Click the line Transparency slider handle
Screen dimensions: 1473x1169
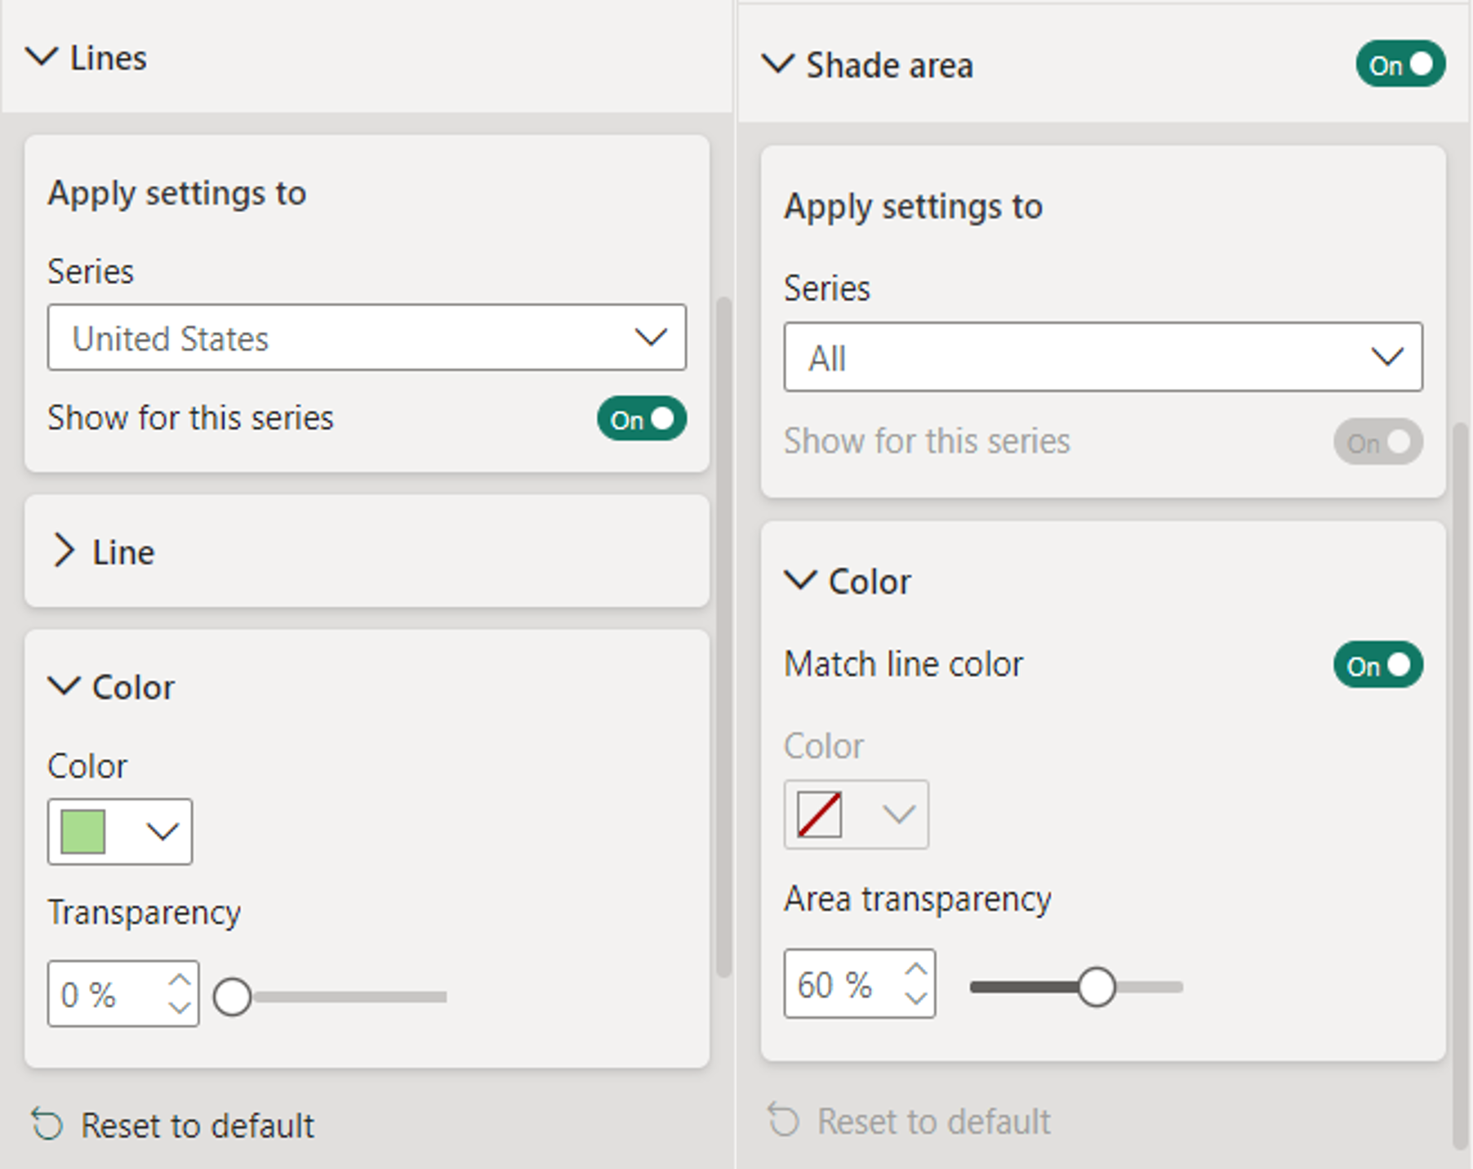(233, 997)
